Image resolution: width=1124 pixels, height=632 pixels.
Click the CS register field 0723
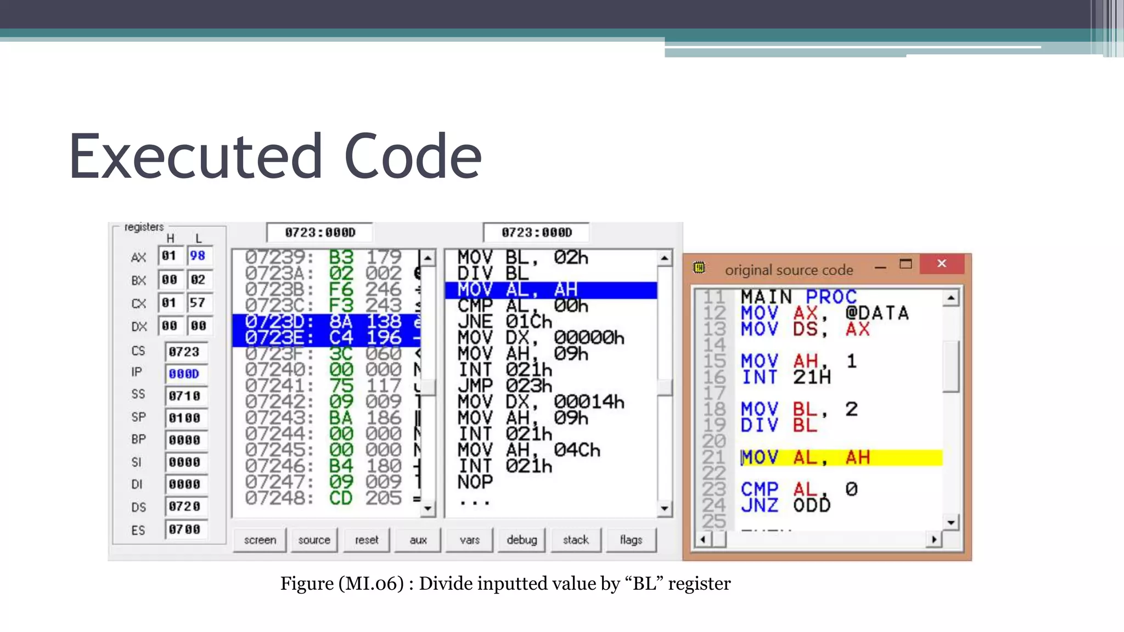186,352
